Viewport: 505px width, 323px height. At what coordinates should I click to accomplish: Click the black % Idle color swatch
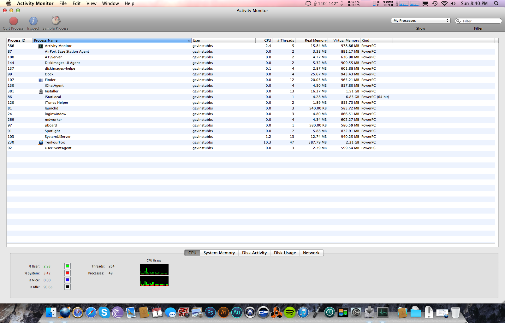68,287
